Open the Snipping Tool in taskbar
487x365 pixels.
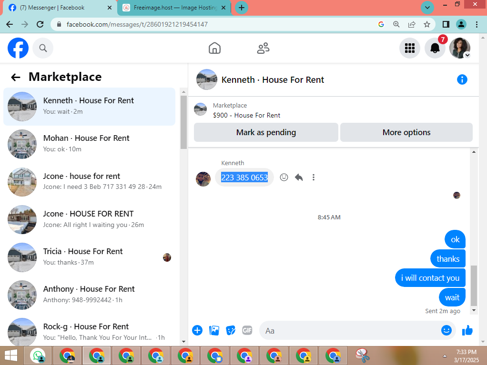click(362, 355)
